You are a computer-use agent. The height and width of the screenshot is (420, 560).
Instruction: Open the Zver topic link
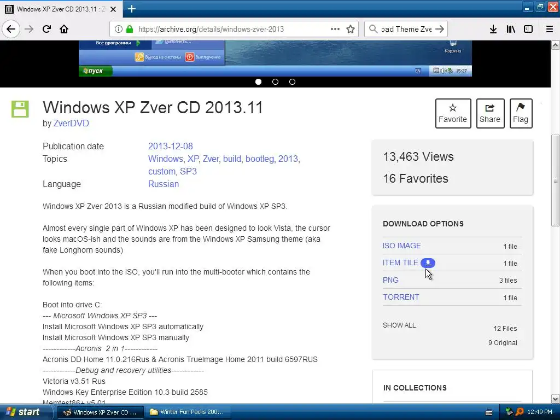point(211,159)
